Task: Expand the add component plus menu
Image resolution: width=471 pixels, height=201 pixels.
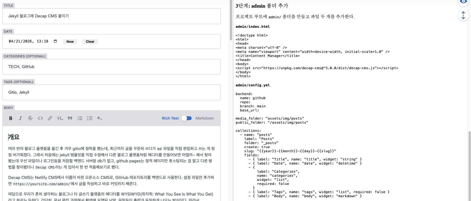Action: tap(100, 118)
